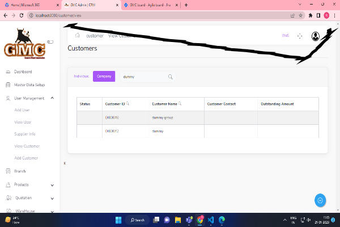The image size is (340, 227).
Task: Open the user profile avatar menu
Action: click(x=315, y=36)
